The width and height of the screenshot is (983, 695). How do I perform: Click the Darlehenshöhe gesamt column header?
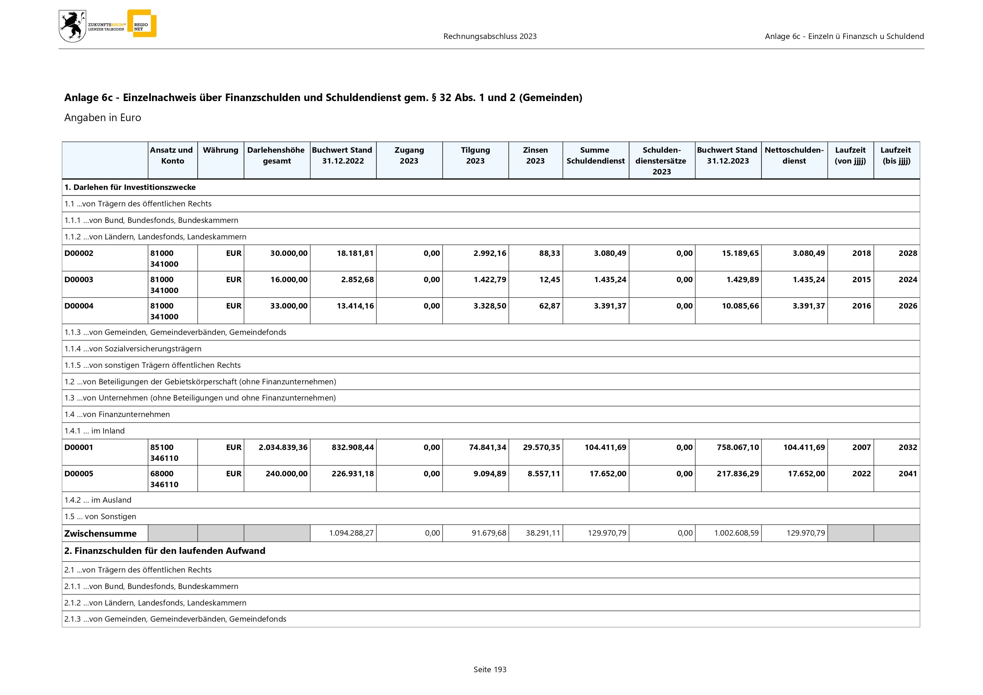click(x=276, y=156)
